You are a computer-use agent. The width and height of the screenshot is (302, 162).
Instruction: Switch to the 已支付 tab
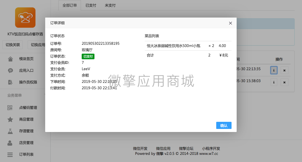coord(91,5)
